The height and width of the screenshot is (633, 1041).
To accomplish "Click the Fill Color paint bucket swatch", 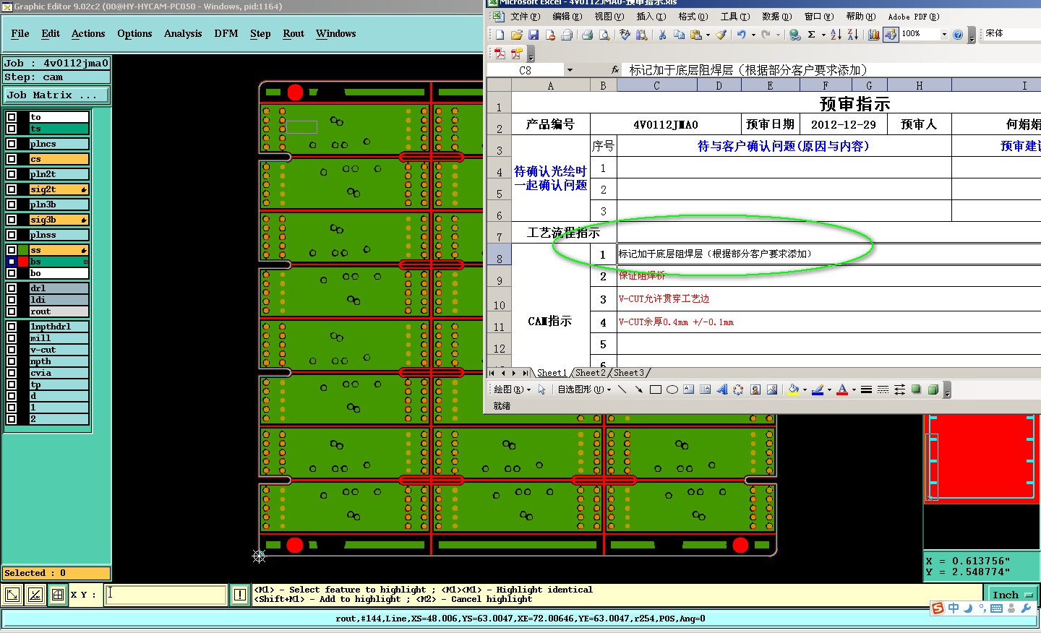I will [794, 389].
